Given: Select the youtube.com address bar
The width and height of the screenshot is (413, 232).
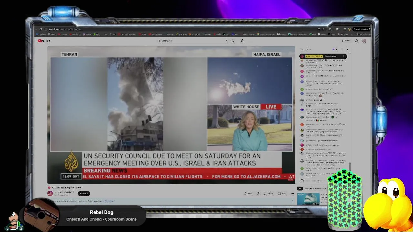Looking at the screenshot, I should click(x=181, y=29).
